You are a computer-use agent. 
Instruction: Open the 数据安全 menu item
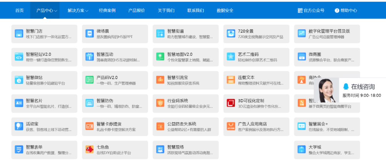[x=225, y=11]
